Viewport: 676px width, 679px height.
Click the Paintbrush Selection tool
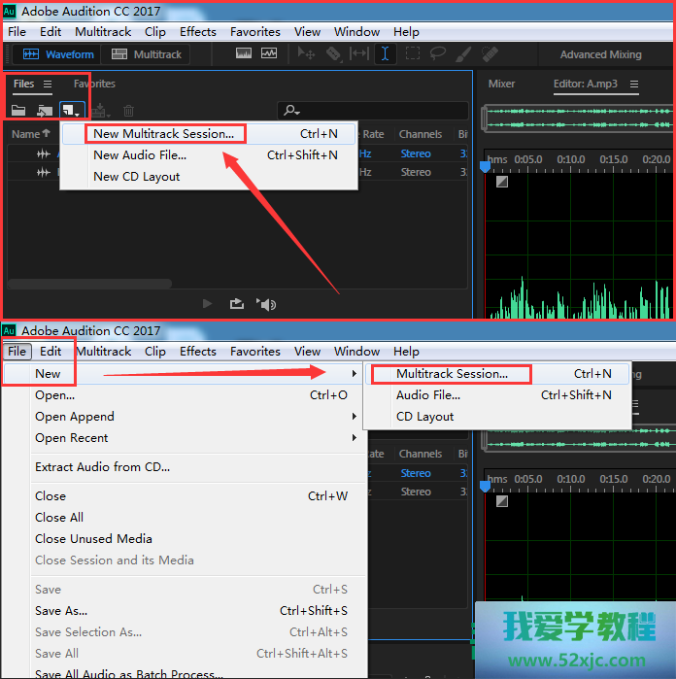pos(463,54)
